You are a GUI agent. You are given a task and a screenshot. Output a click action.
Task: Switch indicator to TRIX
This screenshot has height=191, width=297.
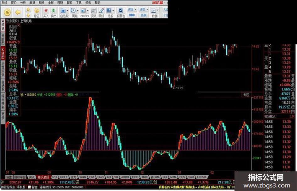[145, 177]
